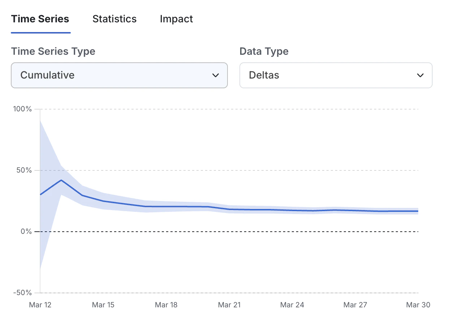The image size is (455, 325).
Task: Click the 100% gridline label
Action: point(22,109)
